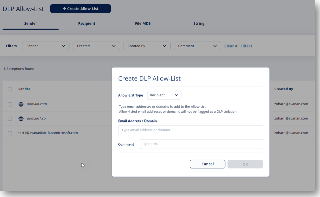Image resolution: width=320 pixels, height=197 pixels.
Task: Click the Clear All Filters link
Action: [238, 46]
